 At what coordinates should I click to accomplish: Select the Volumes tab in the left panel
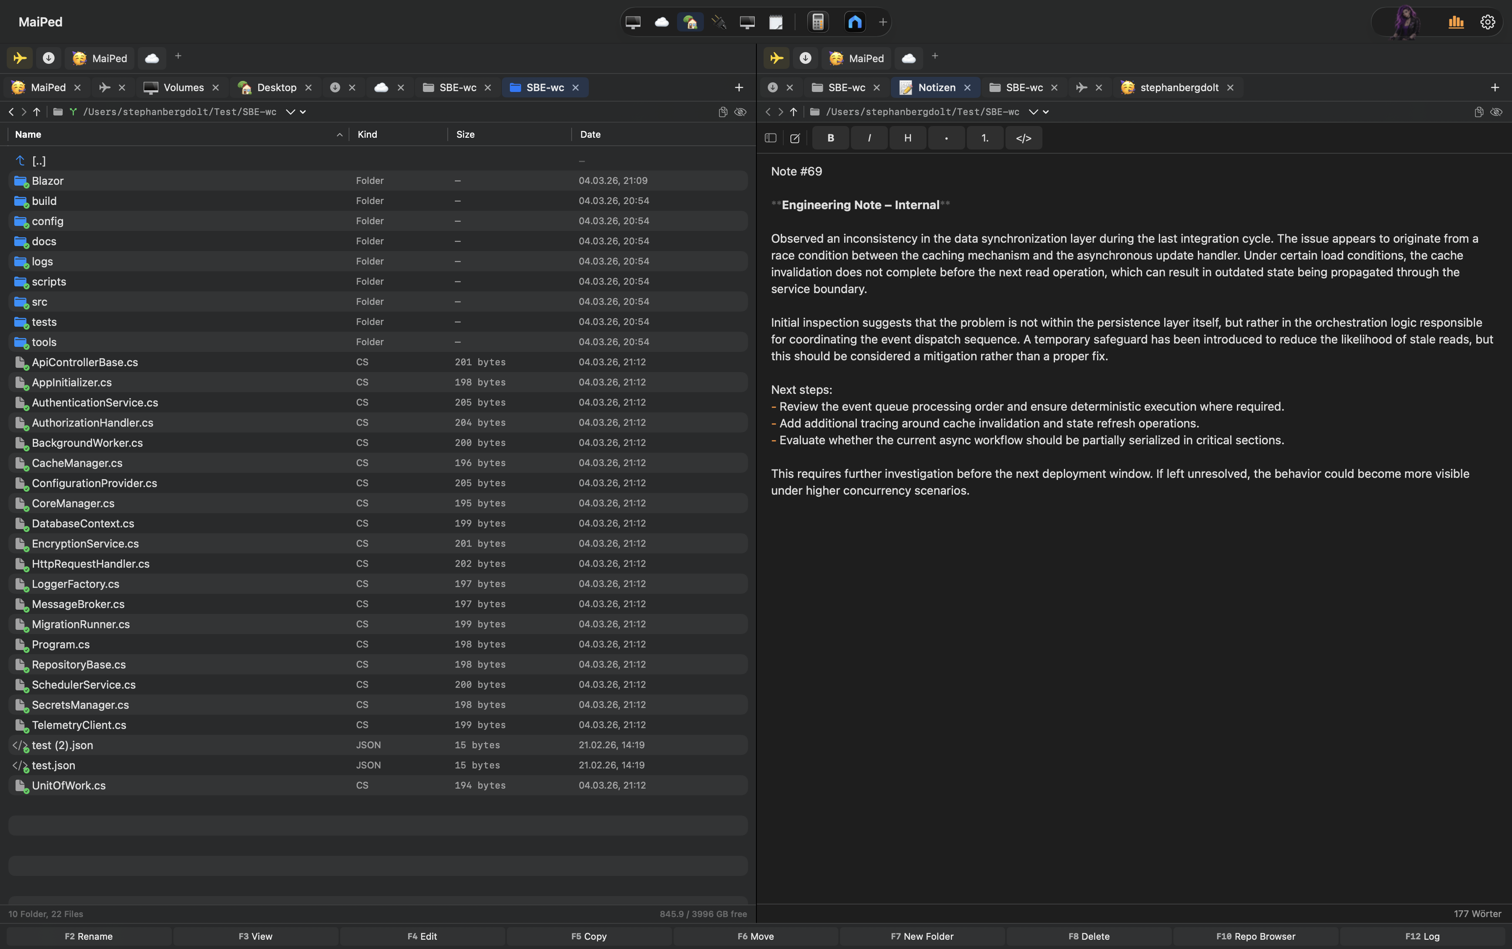183,87
